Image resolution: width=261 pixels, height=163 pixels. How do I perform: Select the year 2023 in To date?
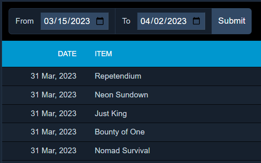pos(177,21)
